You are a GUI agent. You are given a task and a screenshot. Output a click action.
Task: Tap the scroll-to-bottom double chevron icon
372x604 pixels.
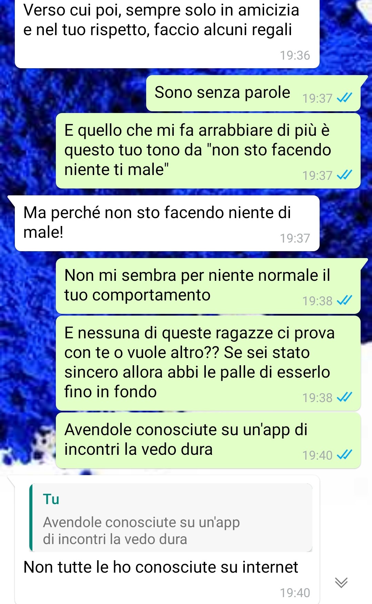point(341,582)
